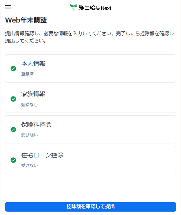Open the 本人情報 card
The image size is (181, 215).
90,68
